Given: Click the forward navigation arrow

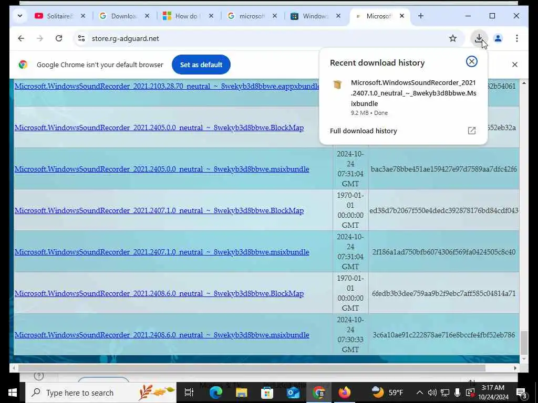Looking at the screenshot, I should 40,38.
